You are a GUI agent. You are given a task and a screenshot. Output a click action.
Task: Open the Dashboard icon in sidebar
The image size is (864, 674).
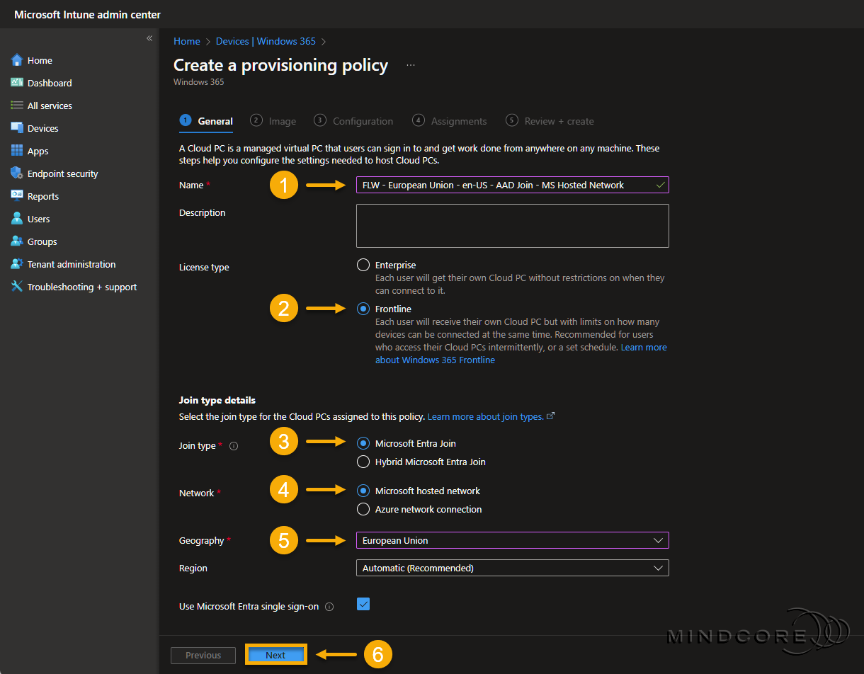click(x=17, y=83)
